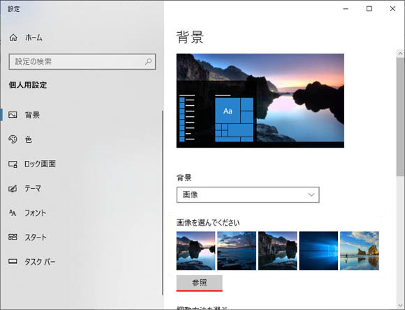
Task: Select the 背景 picture icon in sidebar
Action: coord(13,115)
